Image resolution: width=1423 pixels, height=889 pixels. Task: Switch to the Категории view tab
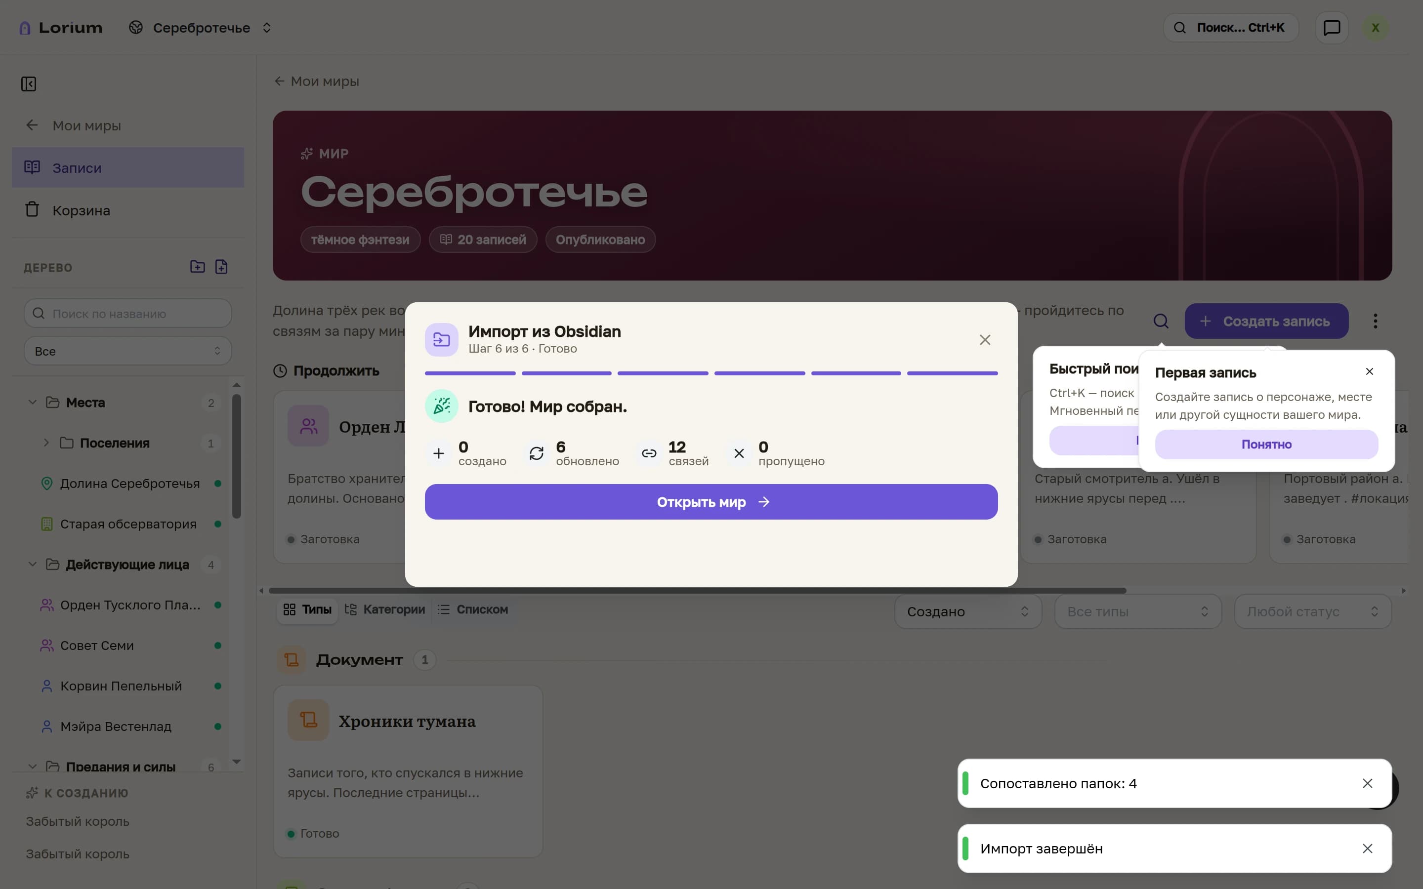coord(384,610)
